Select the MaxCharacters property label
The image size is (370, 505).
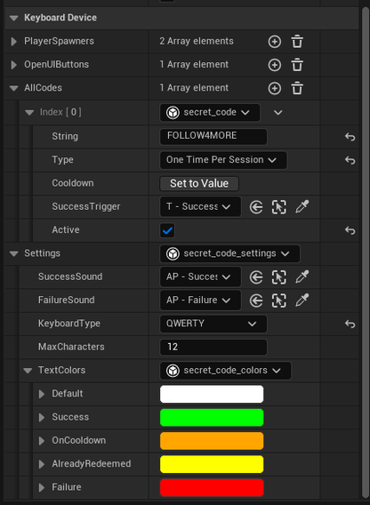(71, 347)
